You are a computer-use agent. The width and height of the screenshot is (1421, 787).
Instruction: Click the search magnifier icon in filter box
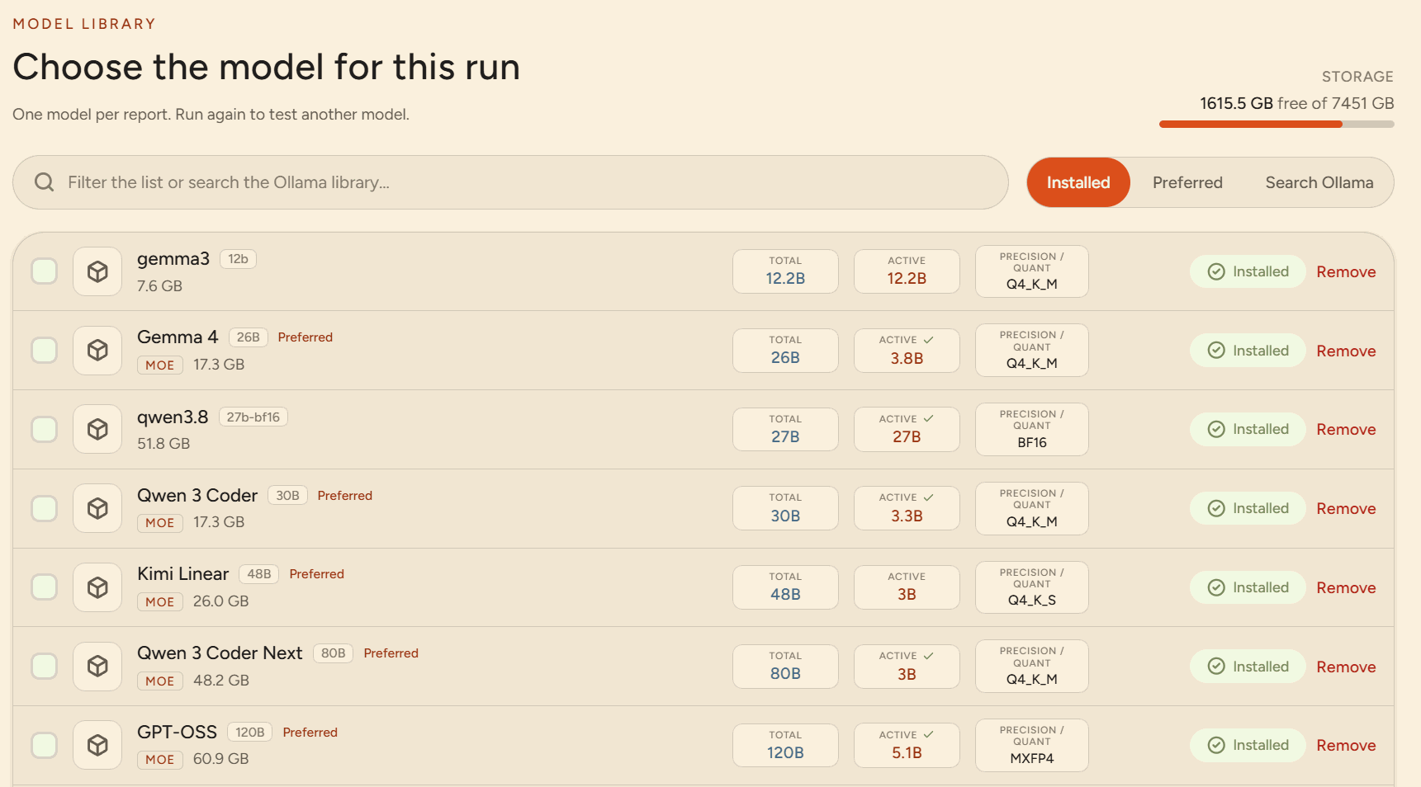[x=45, y=182]
